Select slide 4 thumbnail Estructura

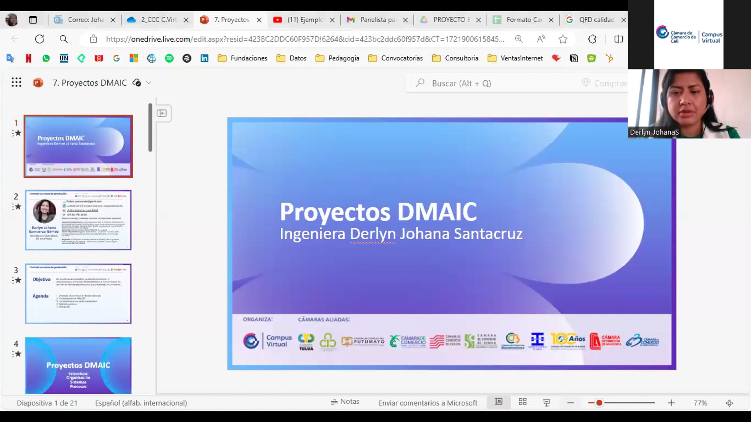[78, 365]
